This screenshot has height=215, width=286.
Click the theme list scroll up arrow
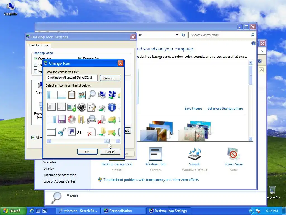(251, 63)
